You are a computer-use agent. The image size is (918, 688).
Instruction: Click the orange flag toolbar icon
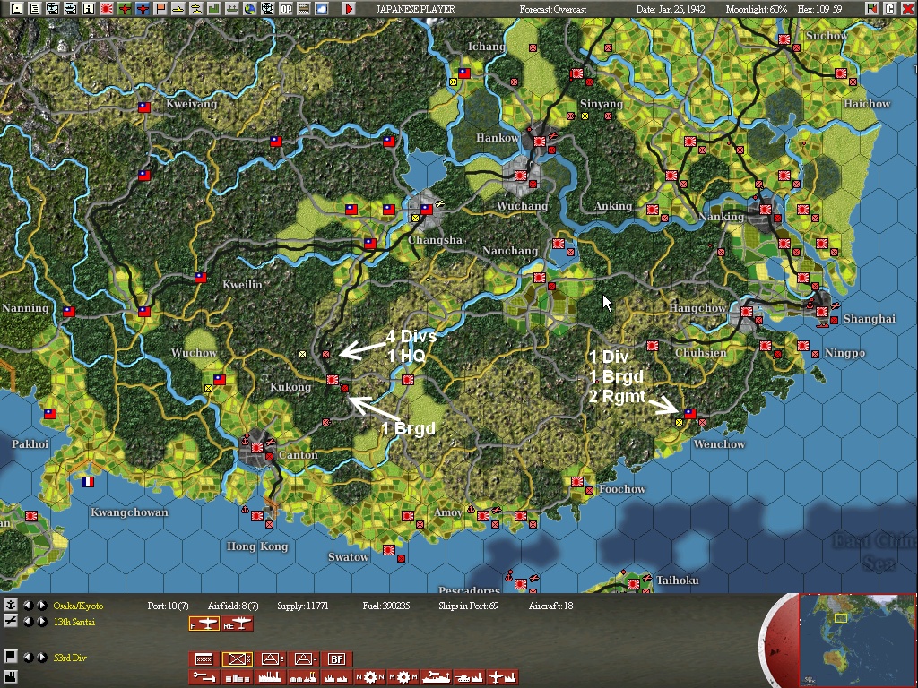[160, 9]
